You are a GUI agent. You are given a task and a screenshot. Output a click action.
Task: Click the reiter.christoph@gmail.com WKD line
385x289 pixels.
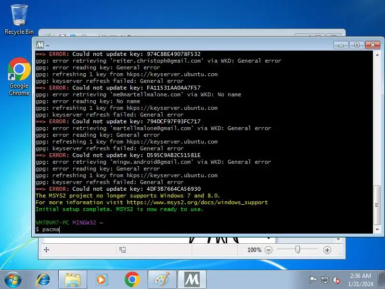(x=158, y=61)
